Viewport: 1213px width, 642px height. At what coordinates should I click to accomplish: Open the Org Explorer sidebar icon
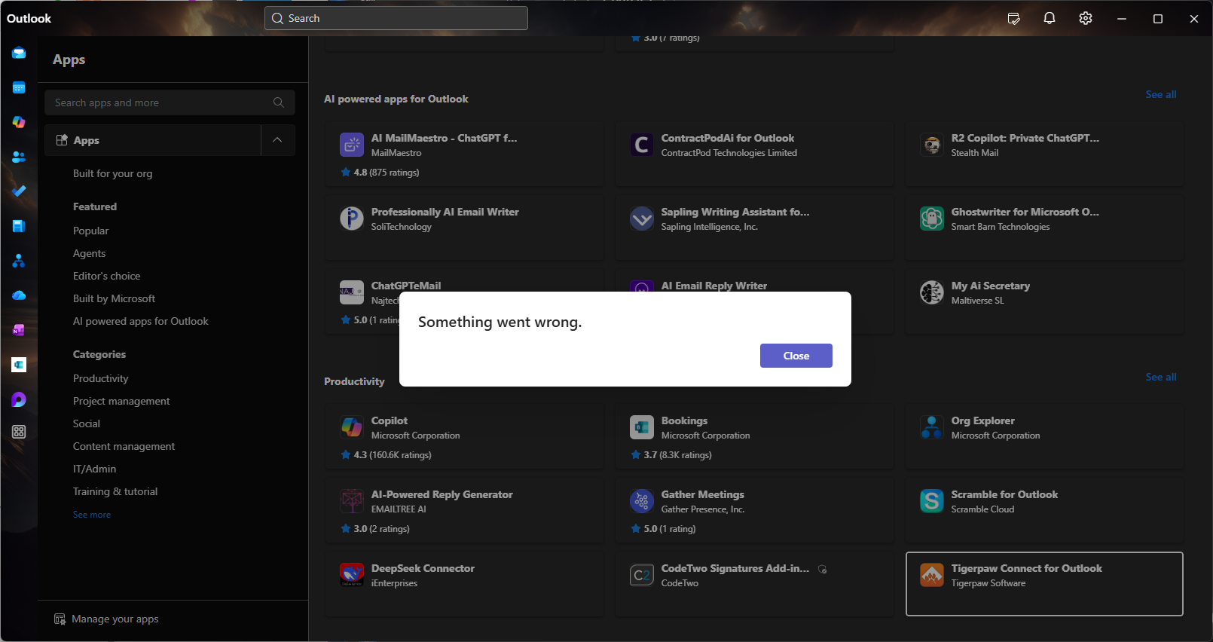tap(19, 261)
